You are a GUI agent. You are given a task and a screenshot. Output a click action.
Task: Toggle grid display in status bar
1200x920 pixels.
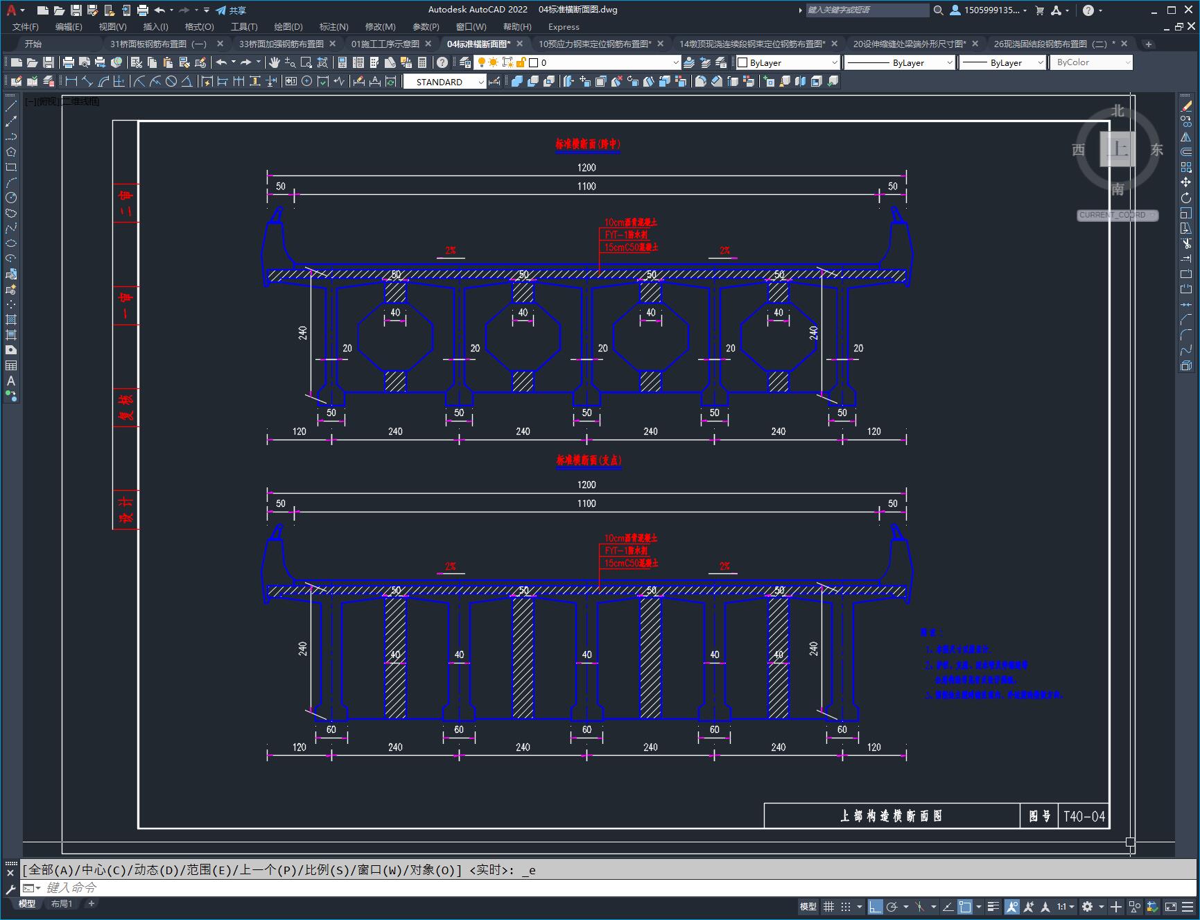click(x=828, y=906)
